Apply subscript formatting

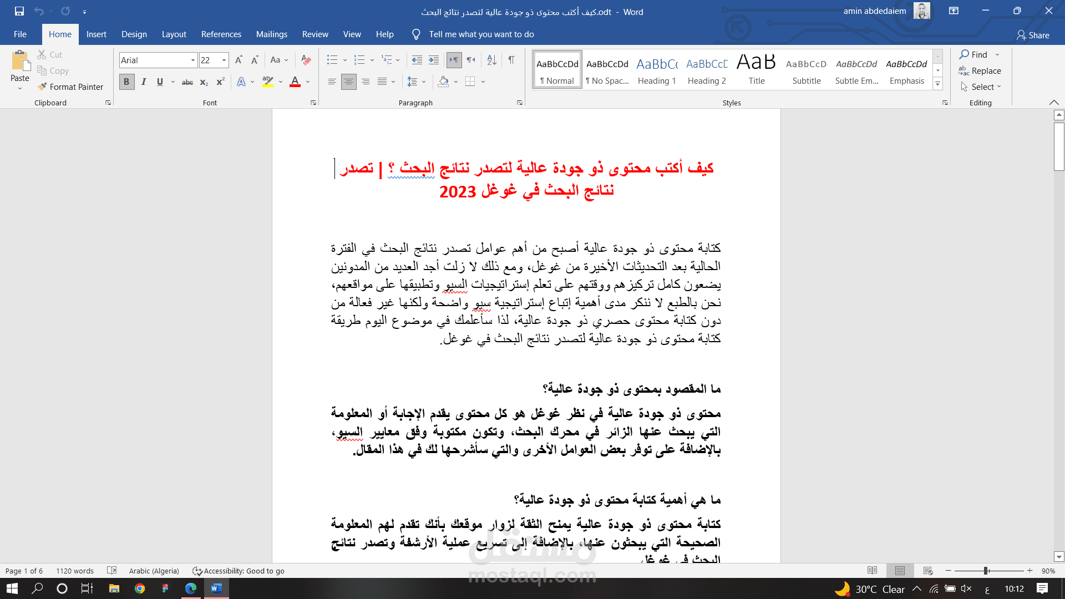click(x=204, y=82)
